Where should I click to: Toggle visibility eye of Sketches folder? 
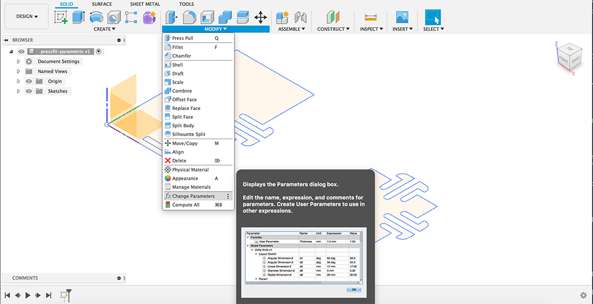tap(29, 91)
